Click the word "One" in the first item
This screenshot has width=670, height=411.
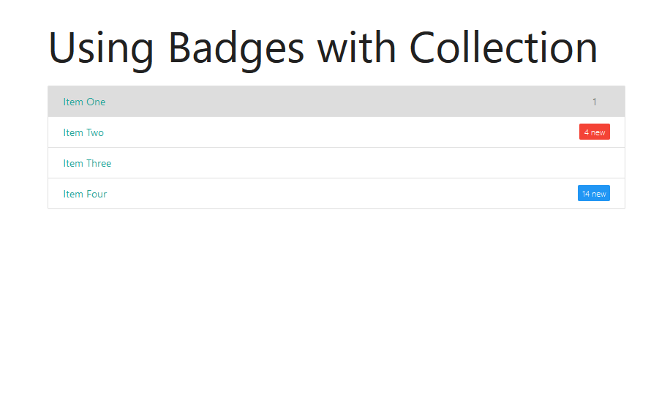coord(96,102)
